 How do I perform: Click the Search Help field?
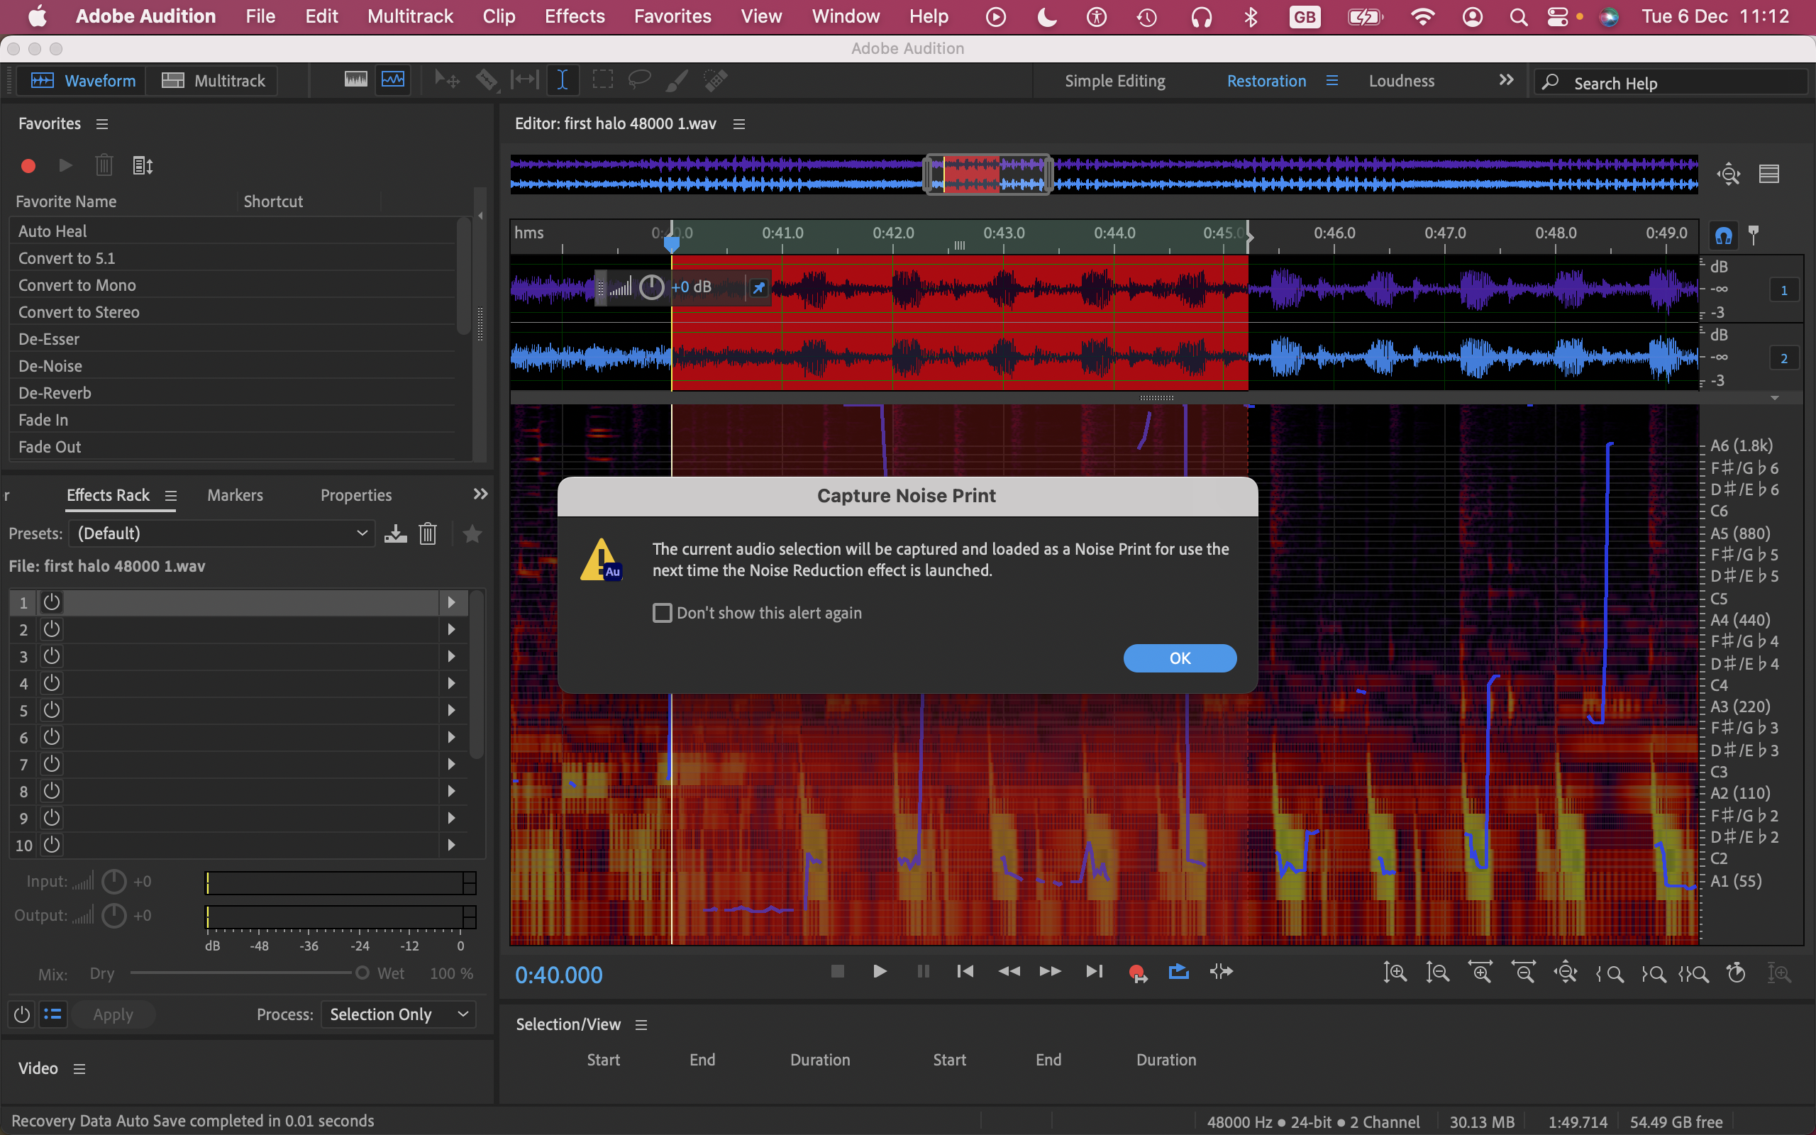[x=1671, y=82]
